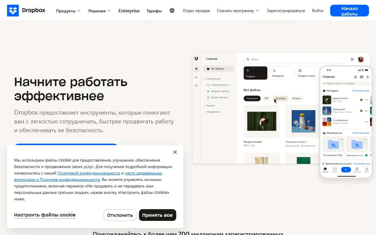376x235 pixels.
Task: Click the Dropbox logo inside the mockup sidebar
Action: pos(197,59)
